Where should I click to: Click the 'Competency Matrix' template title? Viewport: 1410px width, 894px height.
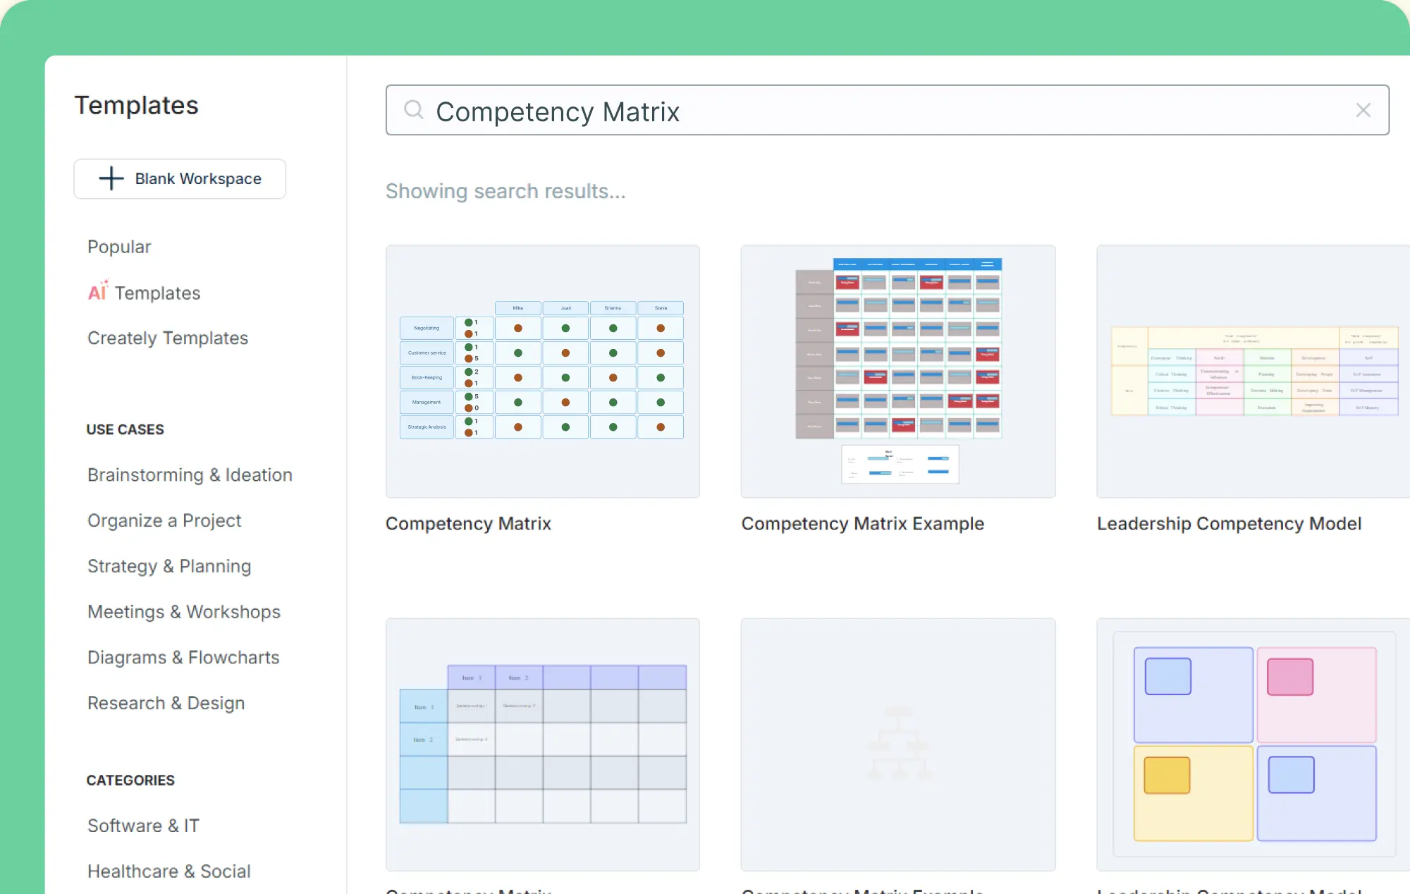pyautogui.click(x=468, y=524)
